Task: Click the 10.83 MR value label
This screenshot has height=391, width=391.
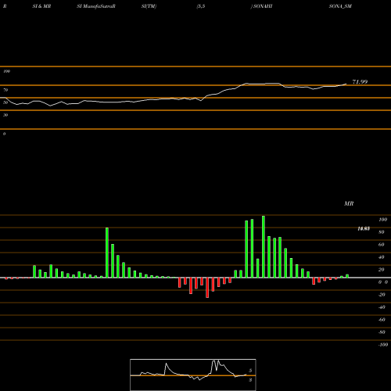Action: 364,229
